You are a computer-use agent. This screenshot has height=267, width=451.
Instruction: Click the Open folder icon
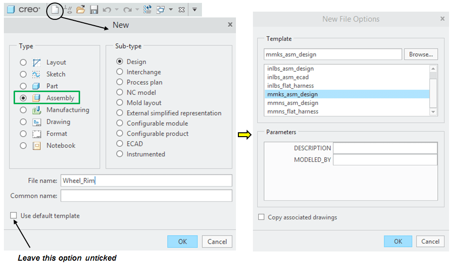pyautogui.click(x=81, y=9)
